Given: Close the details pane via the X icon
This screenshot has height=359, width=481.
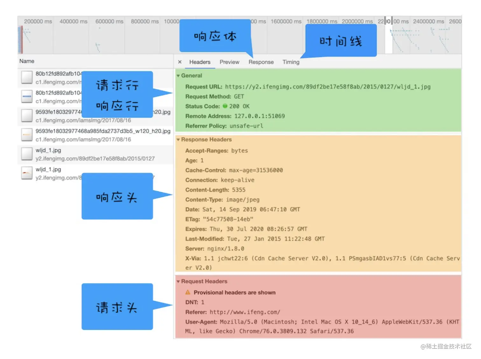Looking at the screenshot, I should [180, 62].
